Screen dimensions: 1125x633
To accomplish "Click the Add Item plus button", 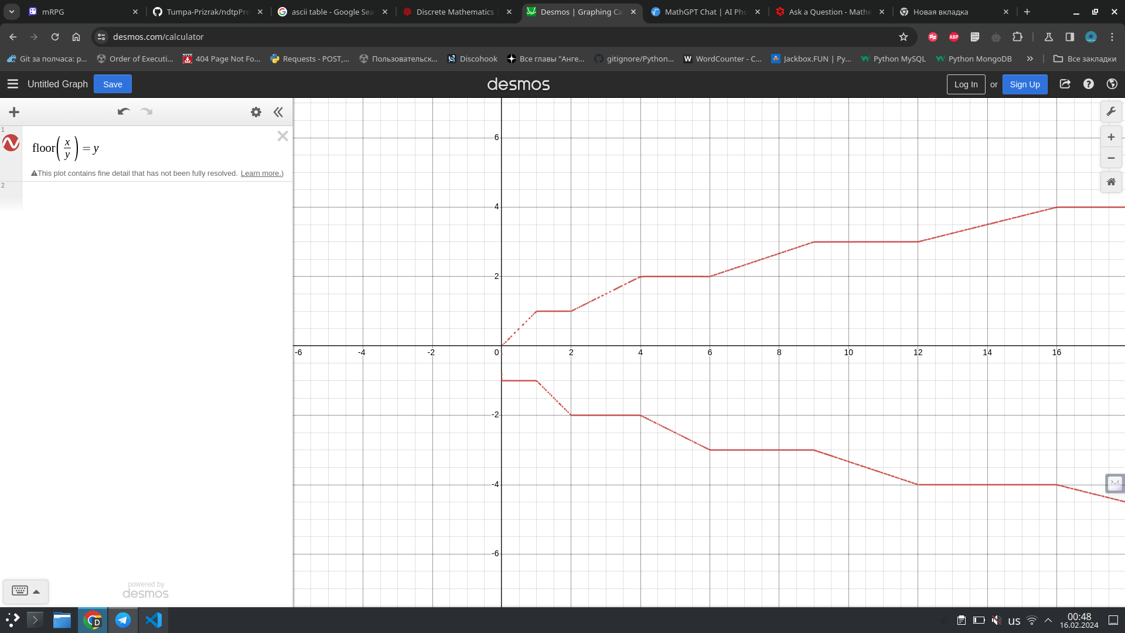I will point(14,112).
